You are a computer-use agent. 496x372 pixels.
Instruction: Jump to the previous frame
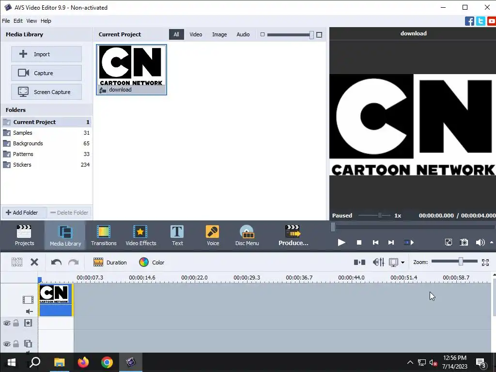tap(375, 243)
